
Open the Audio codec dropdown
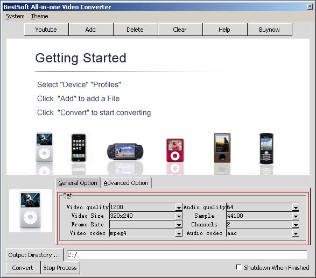pos(296,233)
